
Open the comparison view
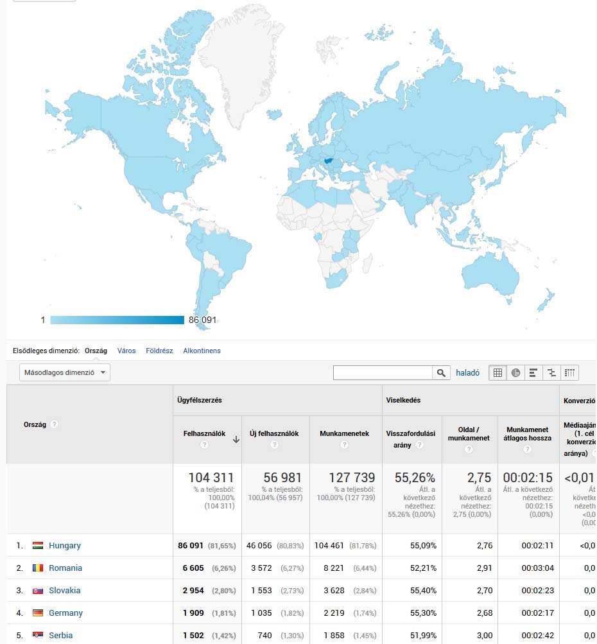point(551,372)
